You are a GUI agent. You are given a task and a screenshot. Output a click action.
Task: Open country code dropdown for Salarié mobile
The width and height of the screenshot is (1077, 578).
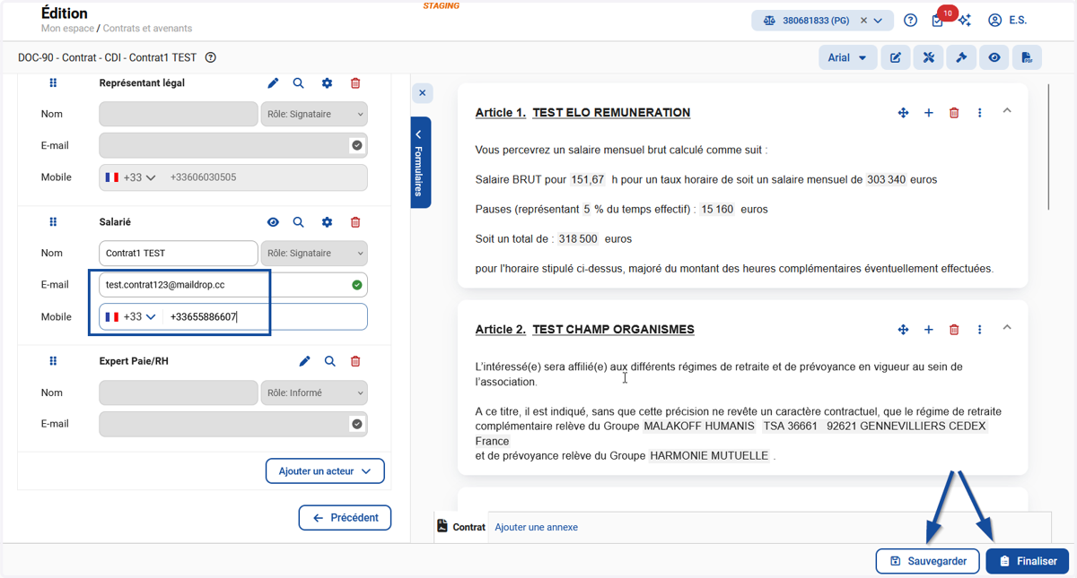[x=131, y=316]
